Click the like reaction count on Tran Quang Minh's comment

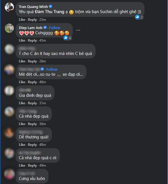(x=141, y=17)
